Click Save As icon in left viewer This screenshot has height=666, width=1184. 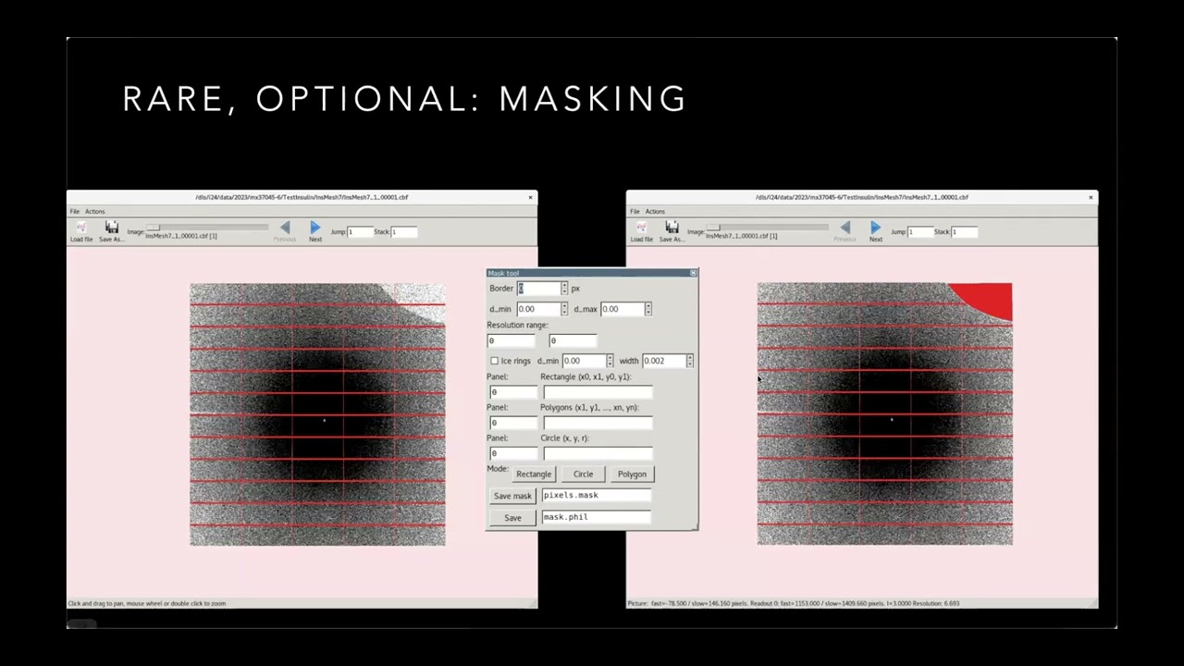pyautogui.click(x=112, y=228)
